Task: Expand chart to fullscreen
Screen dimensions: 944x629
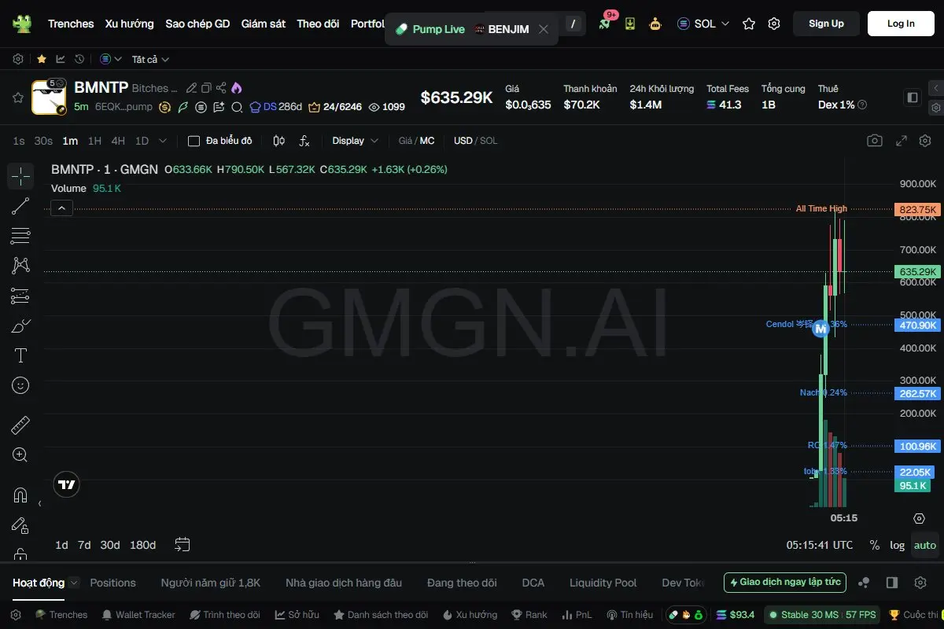Action: [902, 141]
